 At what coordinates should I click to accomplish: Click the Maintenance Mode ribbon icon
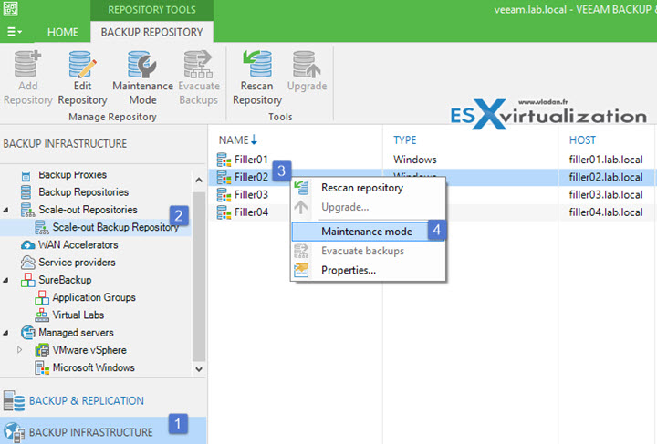pyautogui.click(x=142, y=65)
